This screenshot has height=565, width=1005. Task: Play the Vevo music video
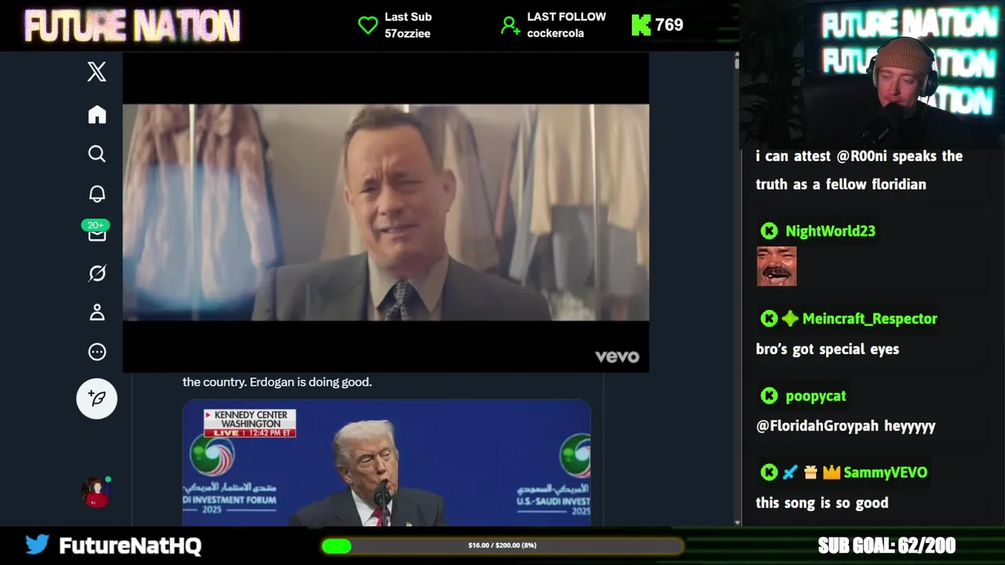(x=386, y=212)
